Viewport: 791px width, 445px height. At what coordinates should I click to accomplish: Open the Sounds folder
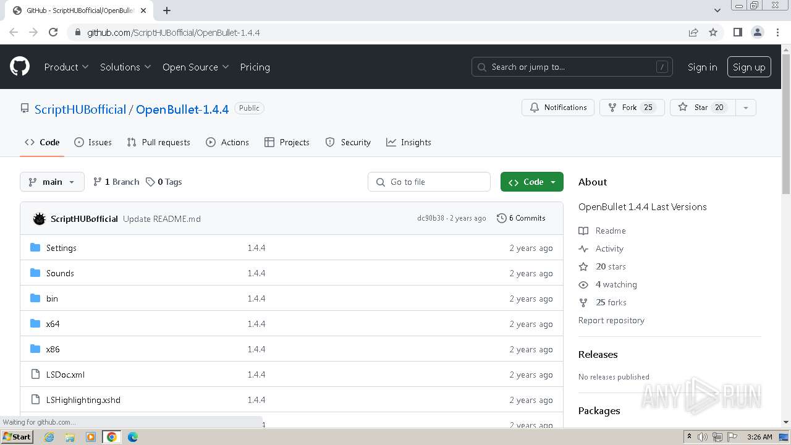click(x=60, y=273)
